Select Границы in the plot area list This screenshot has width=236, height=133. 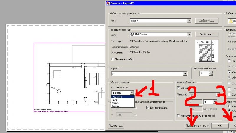point(122,97)
